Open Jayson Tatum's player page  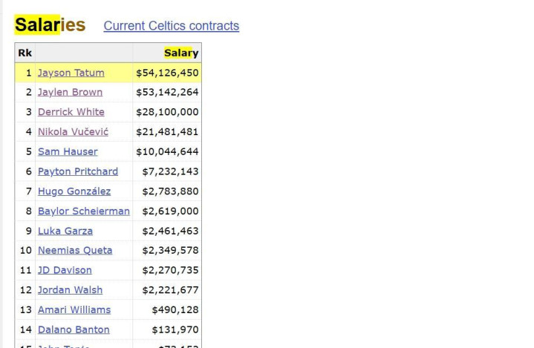tap(71, 73)
